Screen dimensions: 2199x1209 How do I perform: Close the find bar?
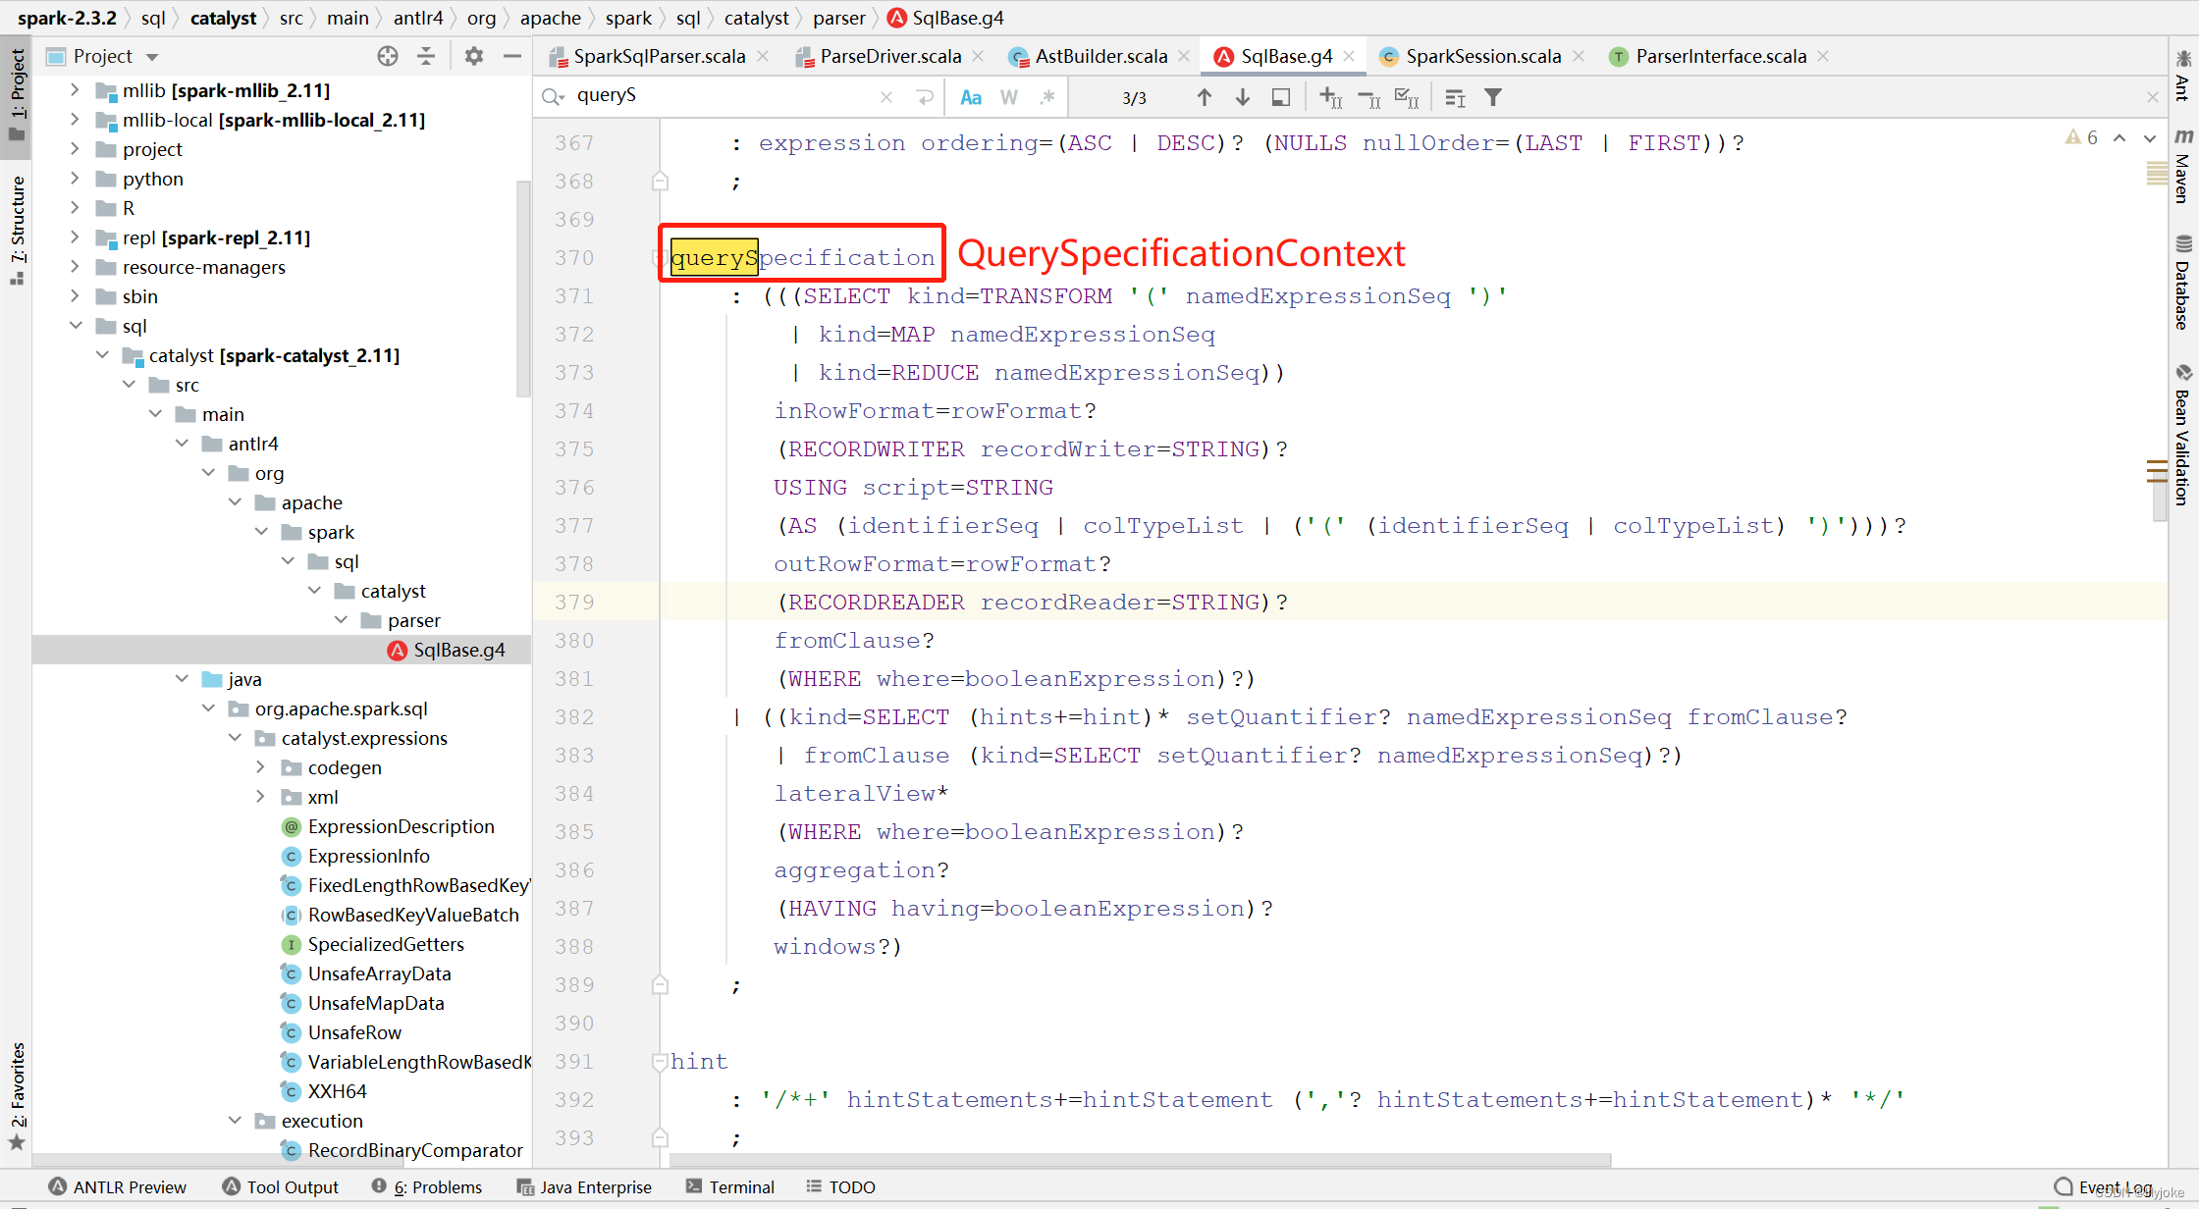pos(2153,97)
